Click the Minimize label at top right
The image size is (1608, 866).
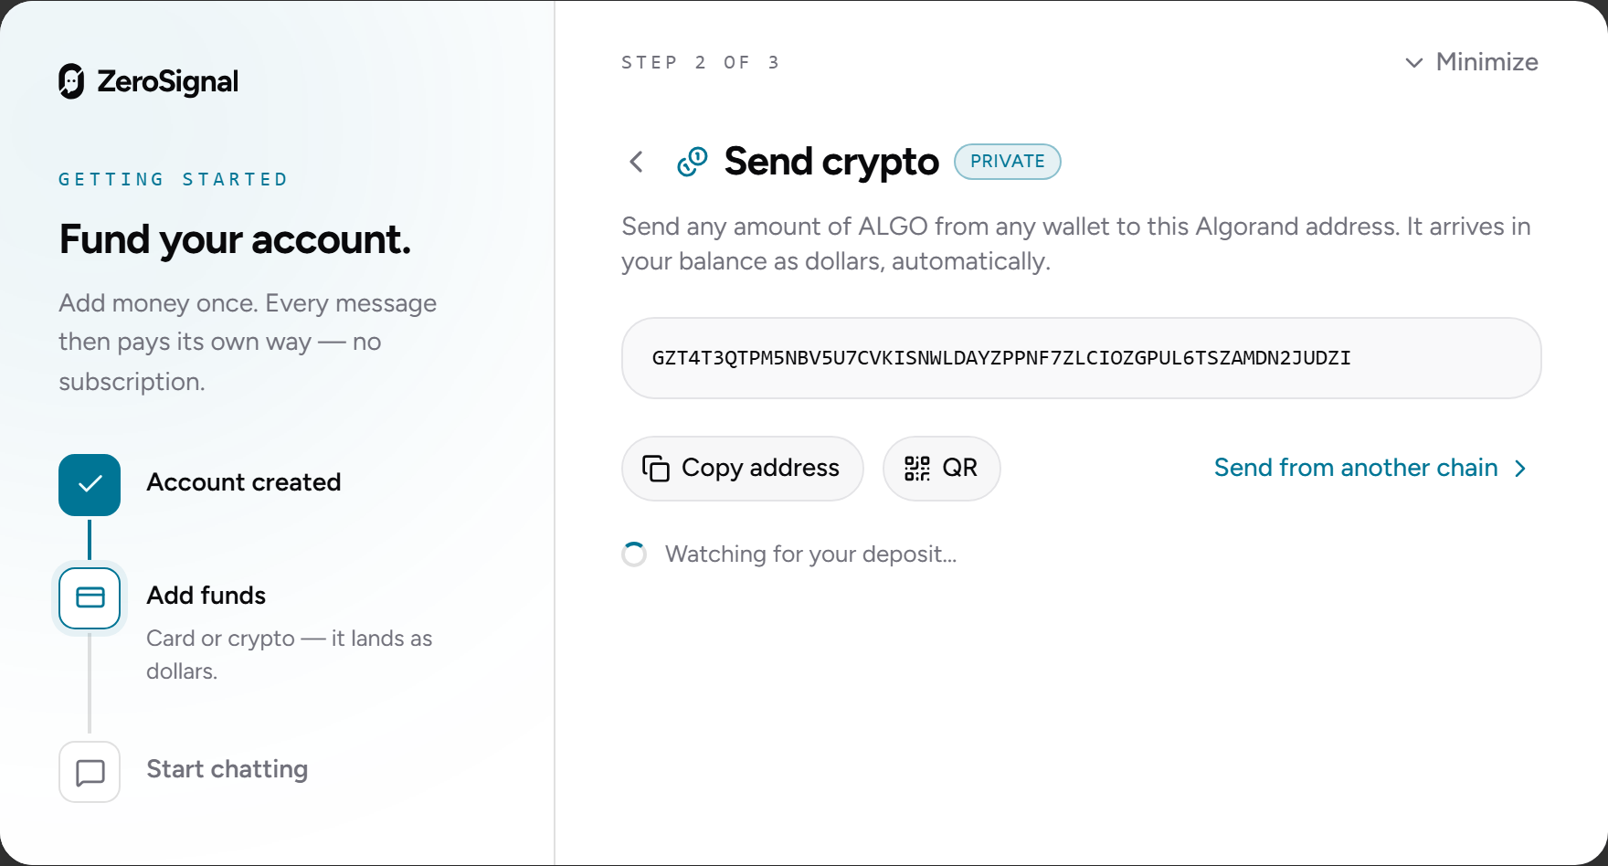[1486, 62]
